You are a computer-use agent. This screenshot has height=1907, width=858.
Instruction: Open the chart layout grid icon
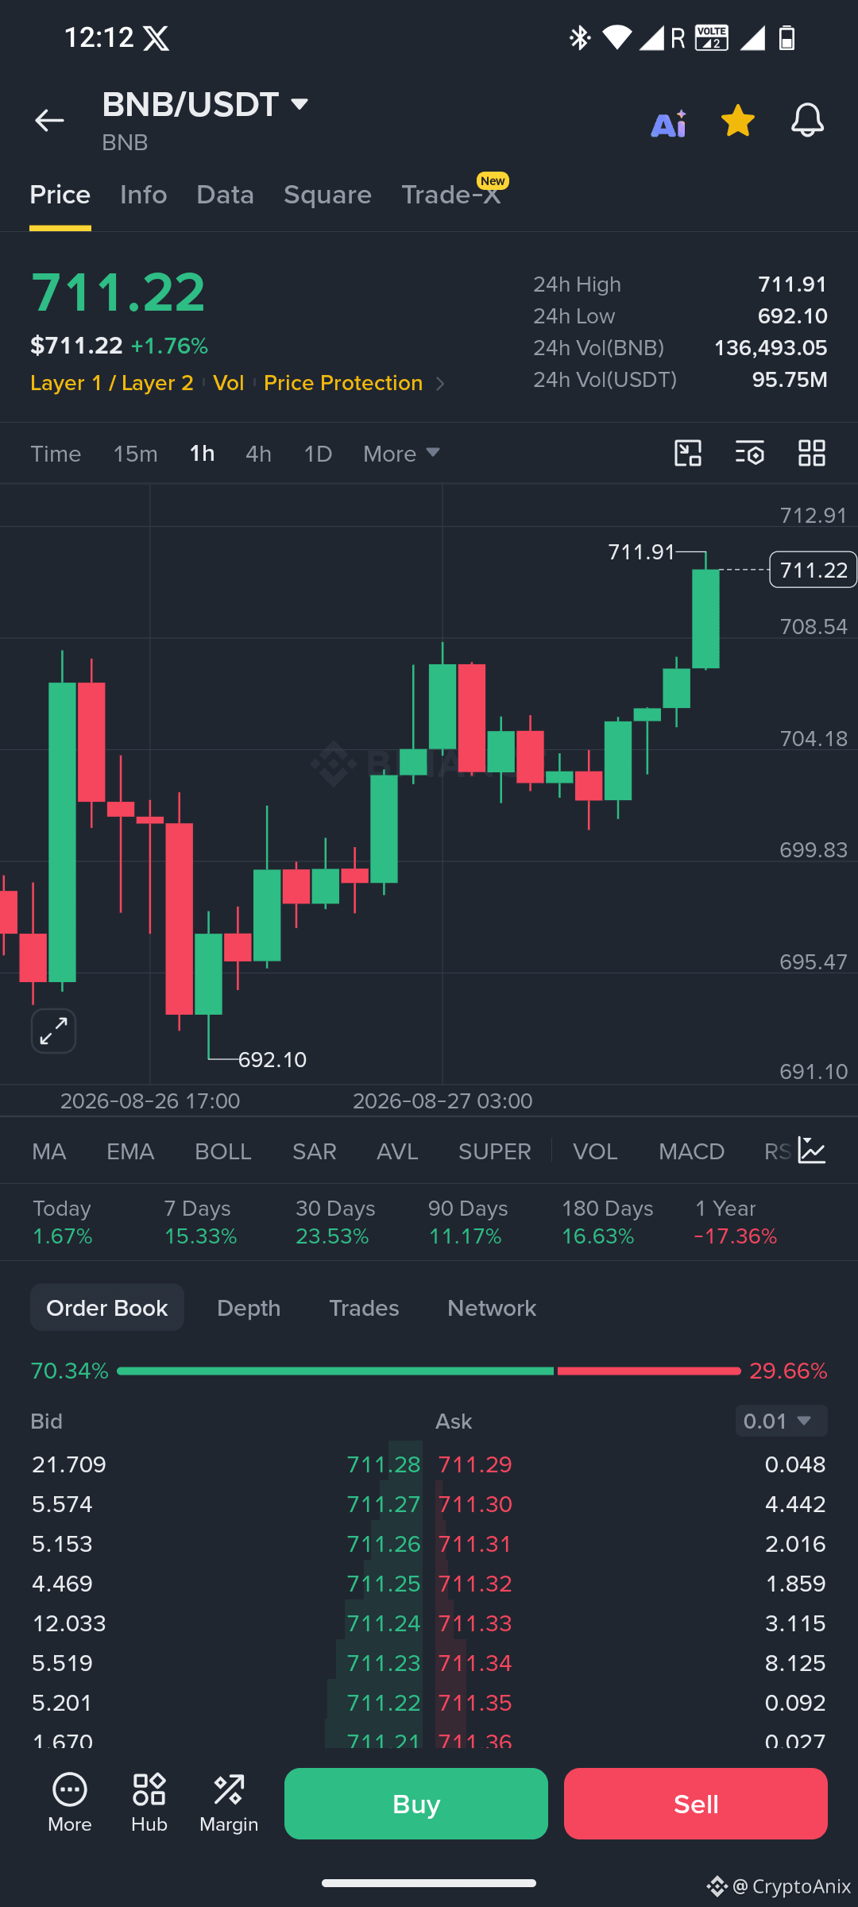[812, 453]
